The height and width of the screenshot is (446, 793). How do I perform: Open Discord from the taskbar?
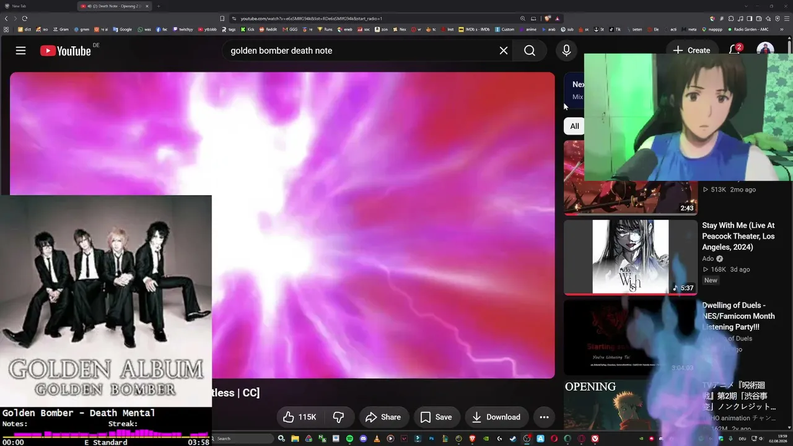coord(363,439)
